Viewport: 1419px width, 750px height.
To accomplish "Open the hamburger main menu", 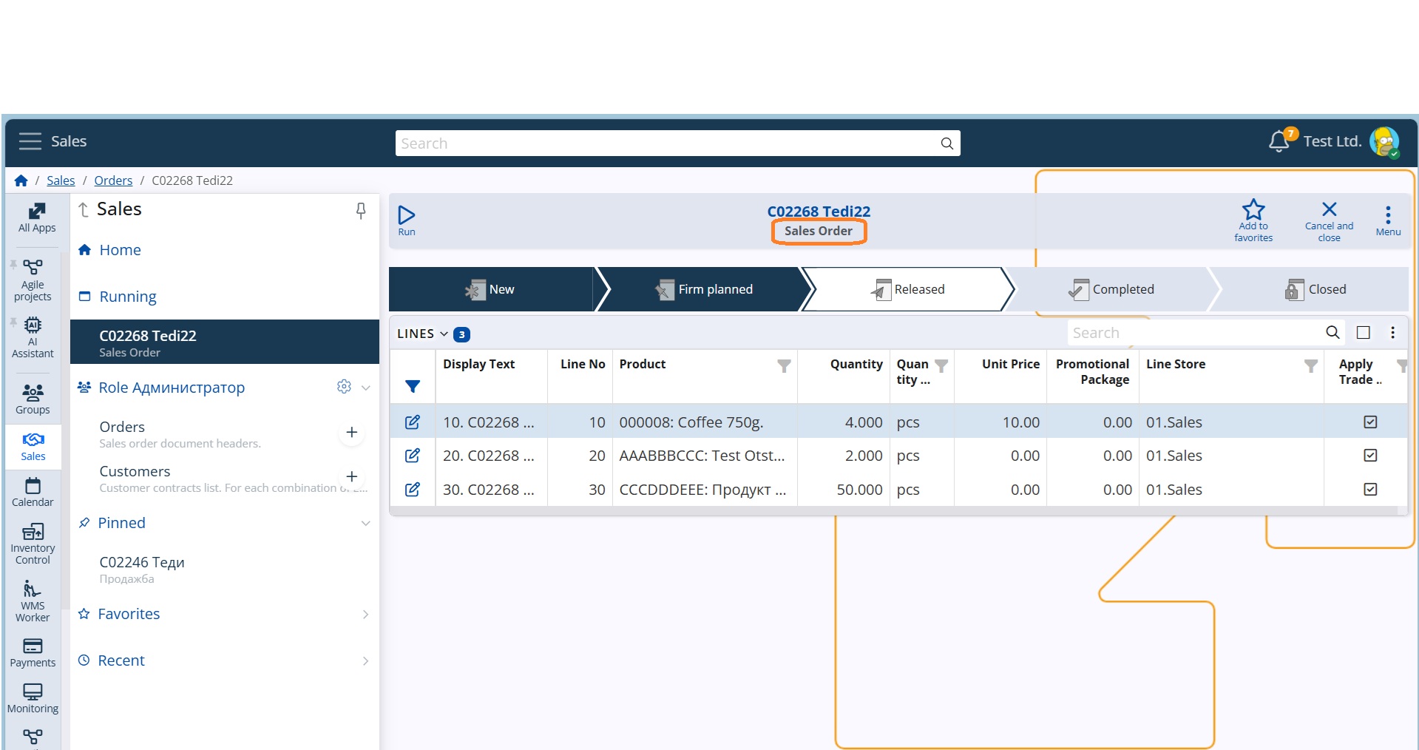I will click(30, 141).
